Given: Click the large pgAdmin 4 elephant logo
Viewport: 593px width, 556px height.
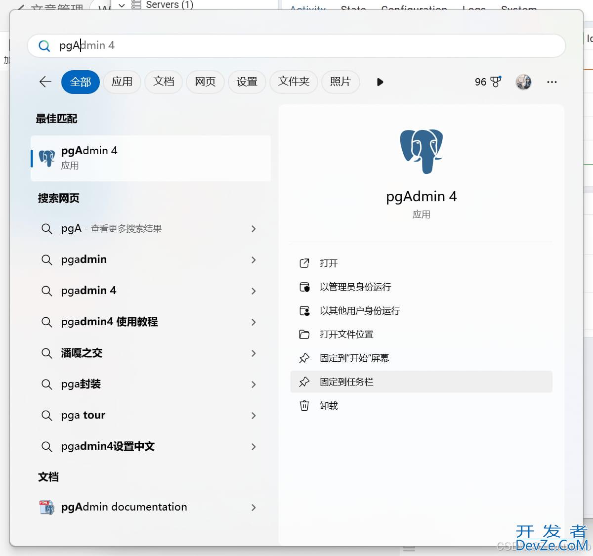Looking at the screenshot, I should tap(422, 151).
